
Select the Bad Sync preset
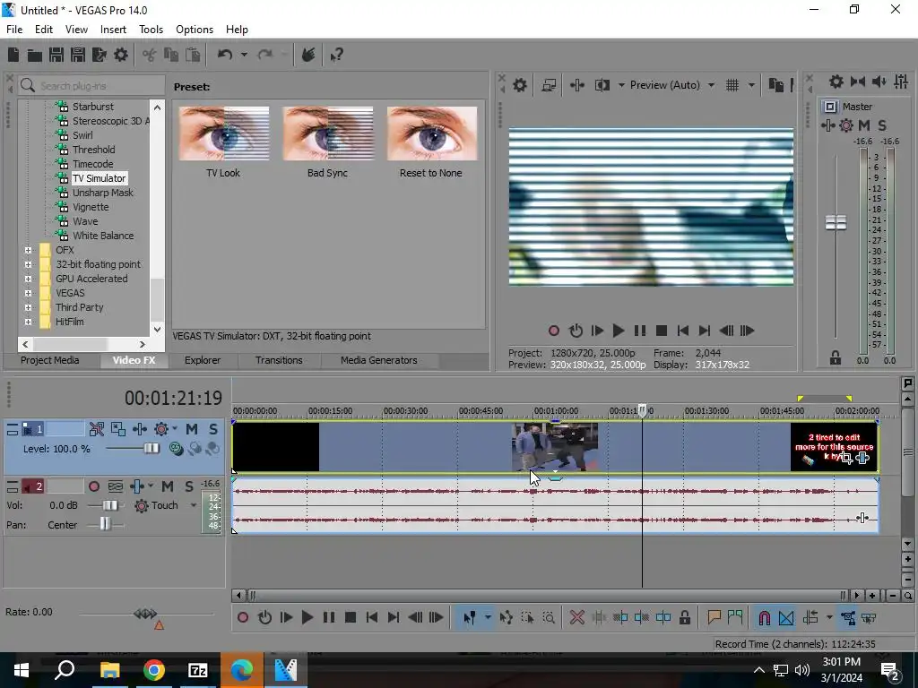pos(327,142)
